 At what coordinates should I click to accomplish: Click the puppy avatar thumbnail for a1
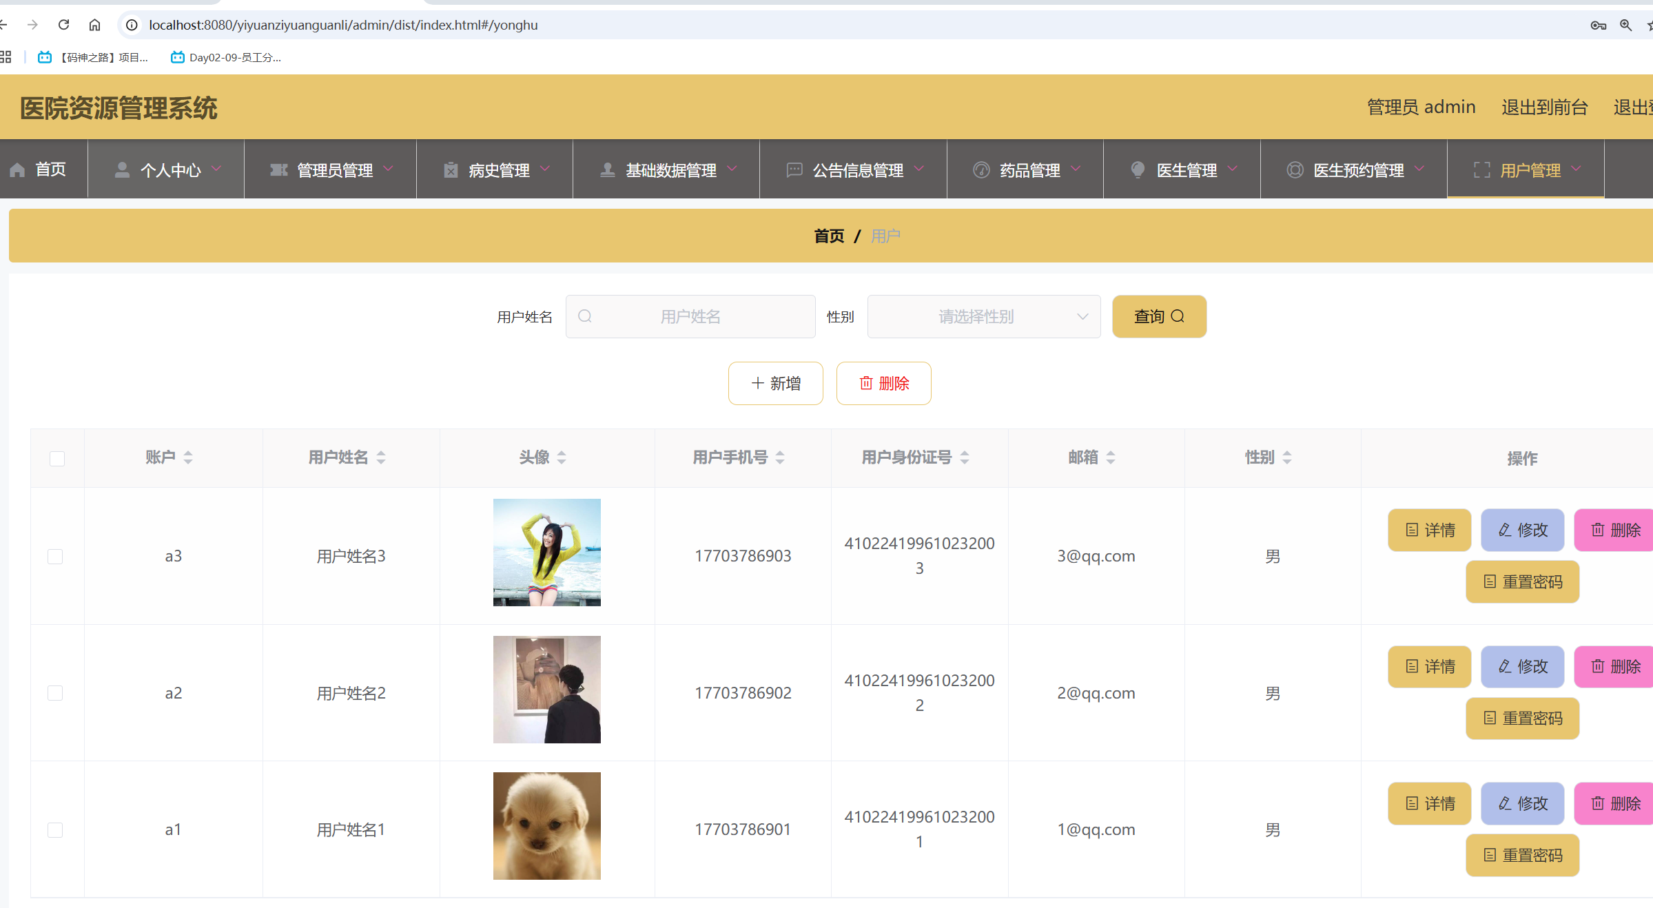pyautogui.click(x=546, y=826)
